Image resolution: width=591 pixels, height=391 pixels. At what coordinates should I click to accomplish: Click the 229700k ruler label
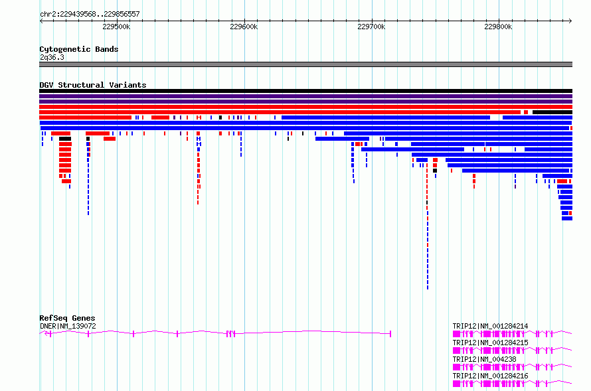point(371,27)
